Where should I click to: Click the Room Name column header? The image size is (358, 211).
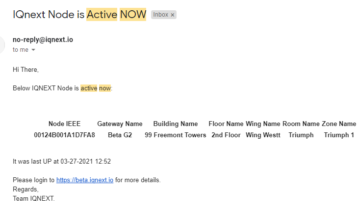click(301, 124)
